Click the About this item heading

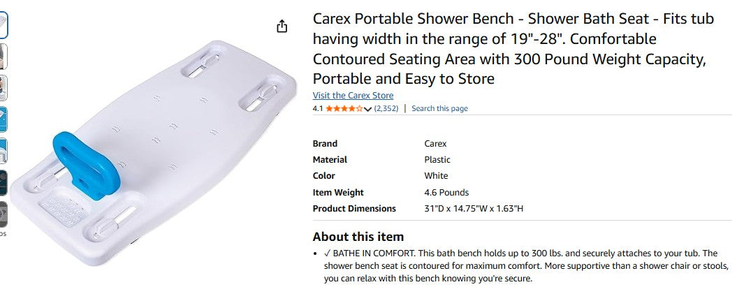(358, 237)
